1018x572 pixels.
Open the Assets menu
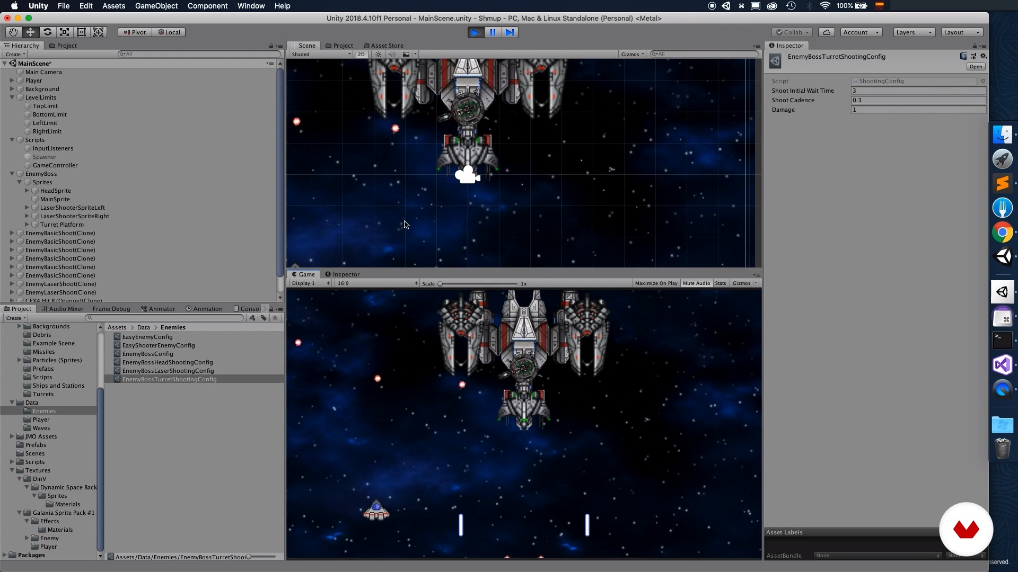tap(113, 6)
